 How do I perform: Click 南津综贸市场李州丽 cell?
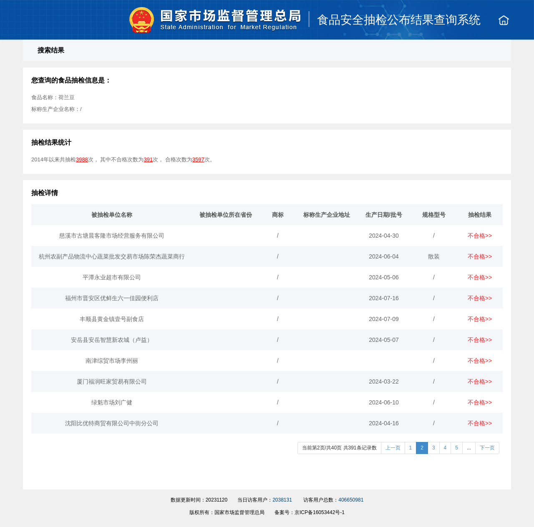(112, 361)
